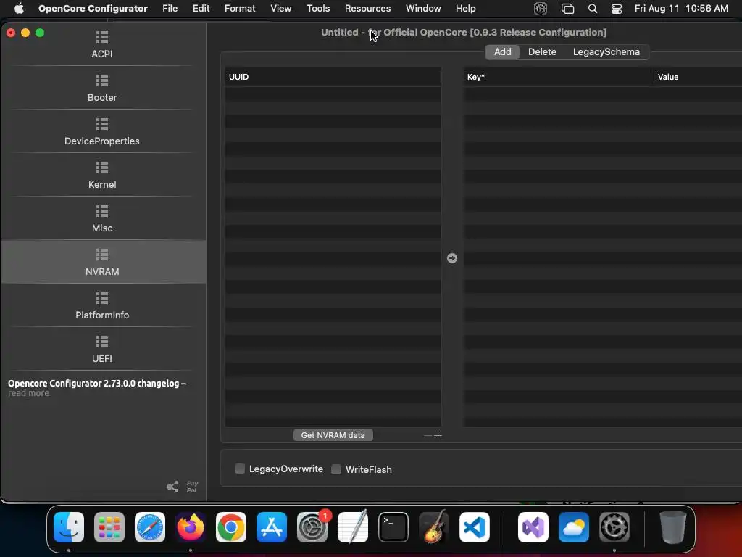Open the Trash in the Dock
The width and height of the screenshot is (742, 557).
pyautogui.click(x=672, y=527)
